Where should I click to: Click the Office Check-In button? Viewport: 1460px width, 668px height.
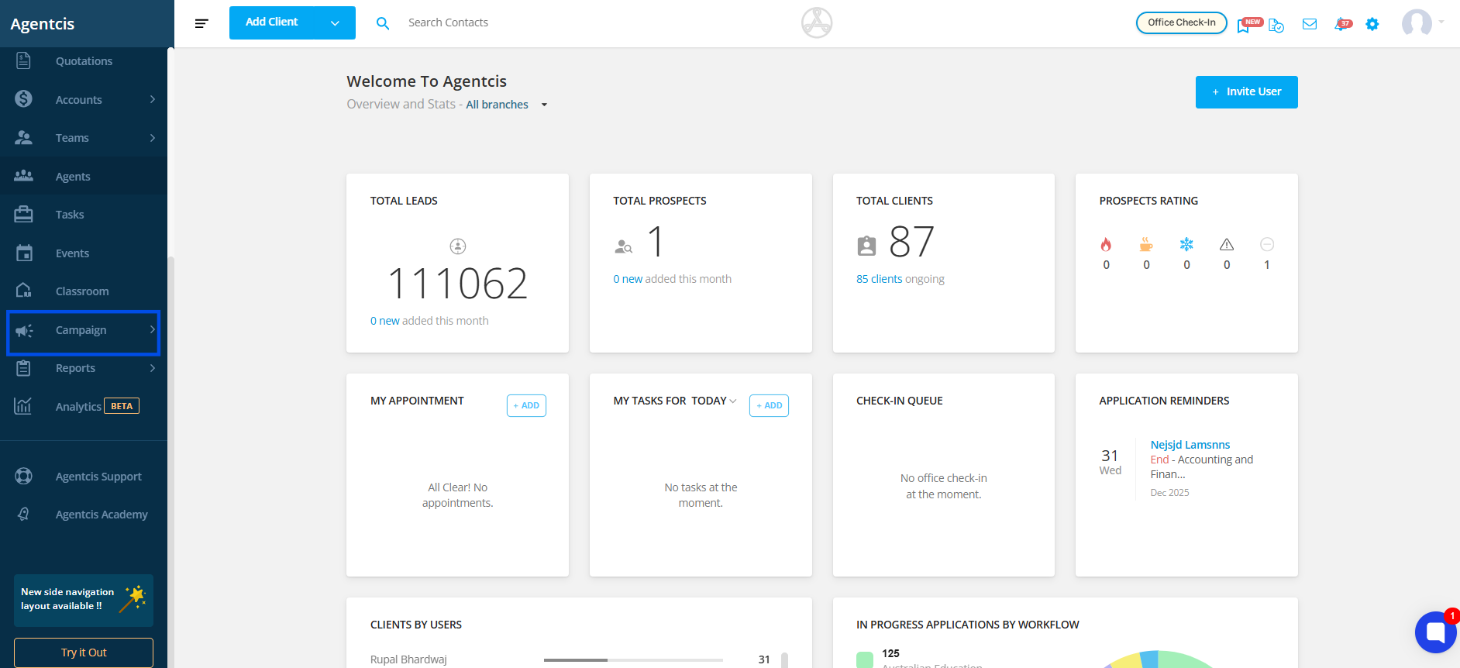pyautogui.click(x=1181, y=22)
